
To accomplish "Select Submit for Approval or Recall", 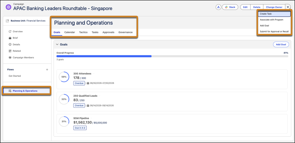I will click(274, 32).
